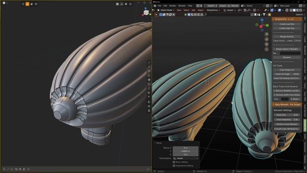This screenshot has height=173, width=307.
Task: Expand the Object Mode dropdown
Action: pos(166,10)
